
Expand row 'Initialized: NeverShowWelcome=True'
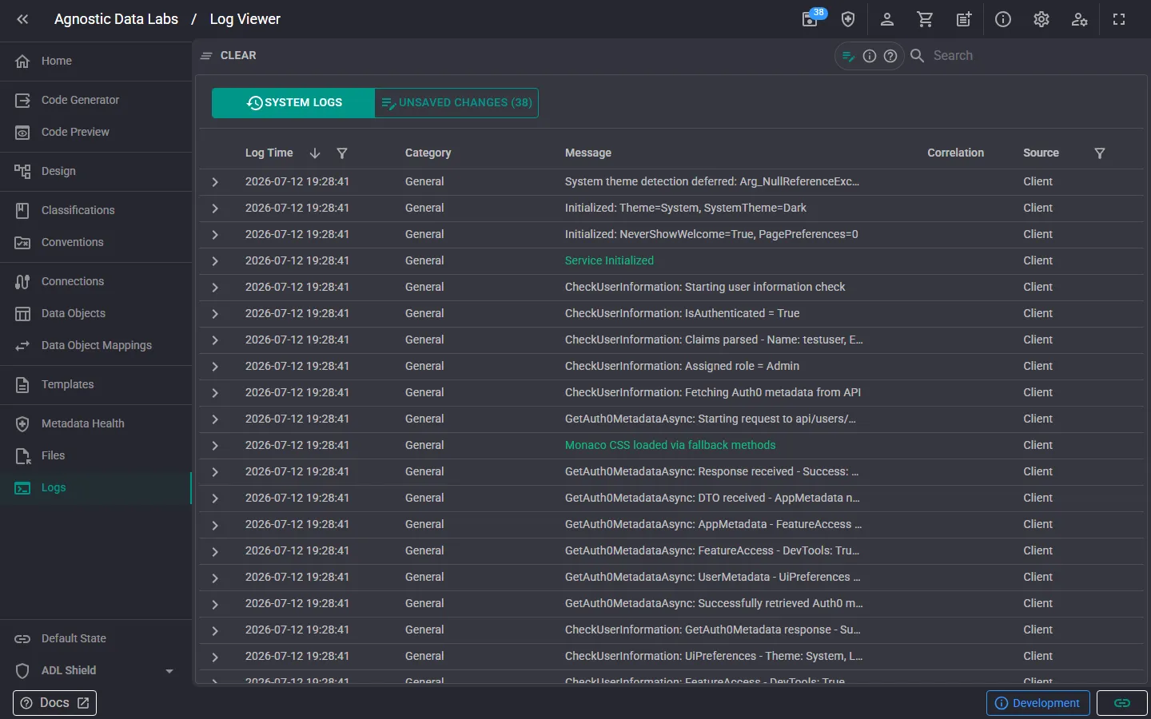[215, 235]
